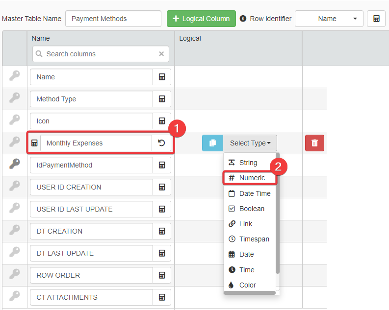Open the Row identifier Name dropdown
The image size is (389, 310).
[329, 19]
